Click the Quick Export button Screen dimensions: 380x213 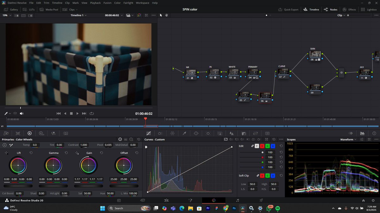point(288,9)
